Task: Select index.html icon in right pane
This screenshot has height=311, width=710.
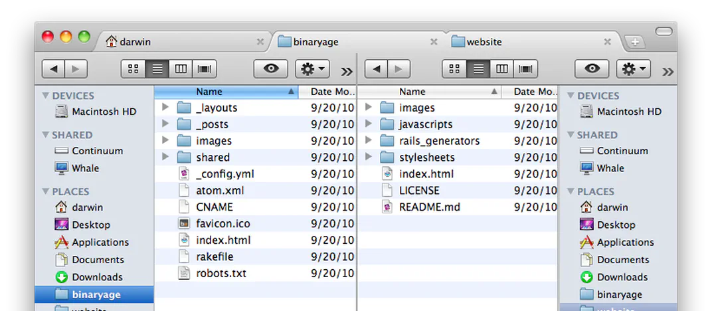Action: pyautogui.click(x=387, y=173)
